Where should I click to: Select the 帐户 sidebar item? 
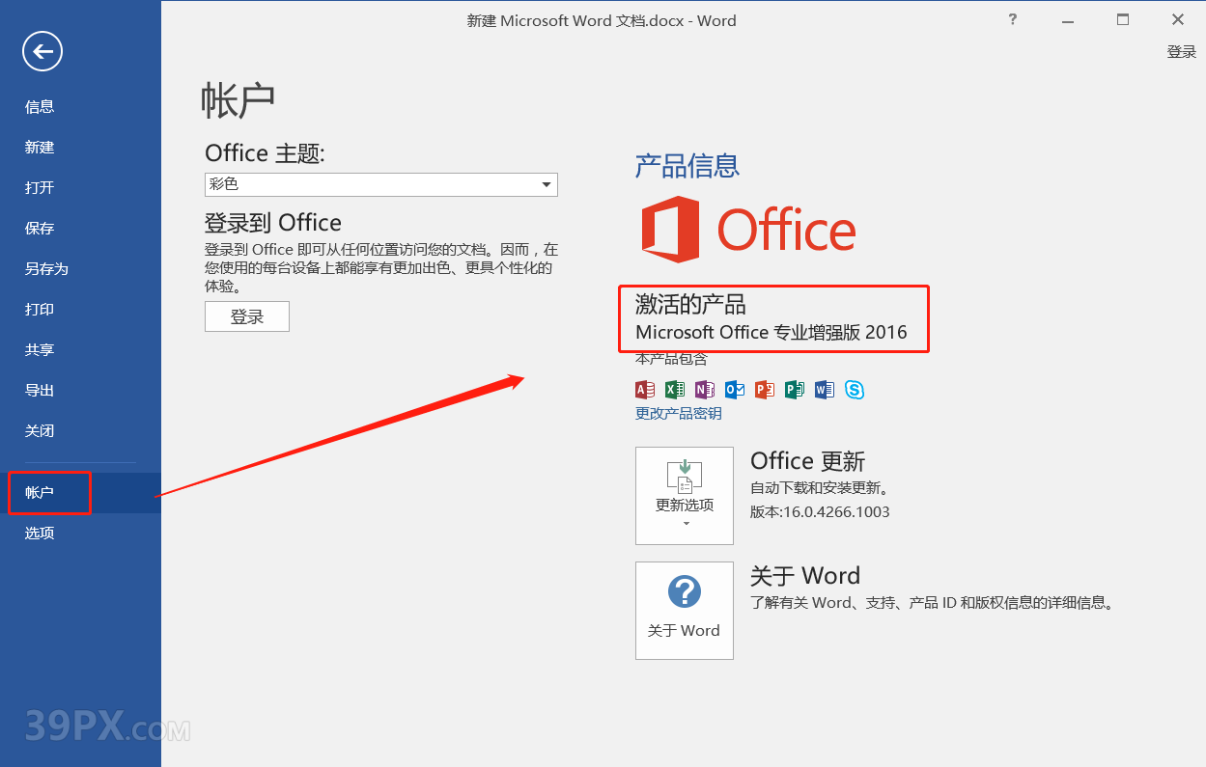pos(80,493)
